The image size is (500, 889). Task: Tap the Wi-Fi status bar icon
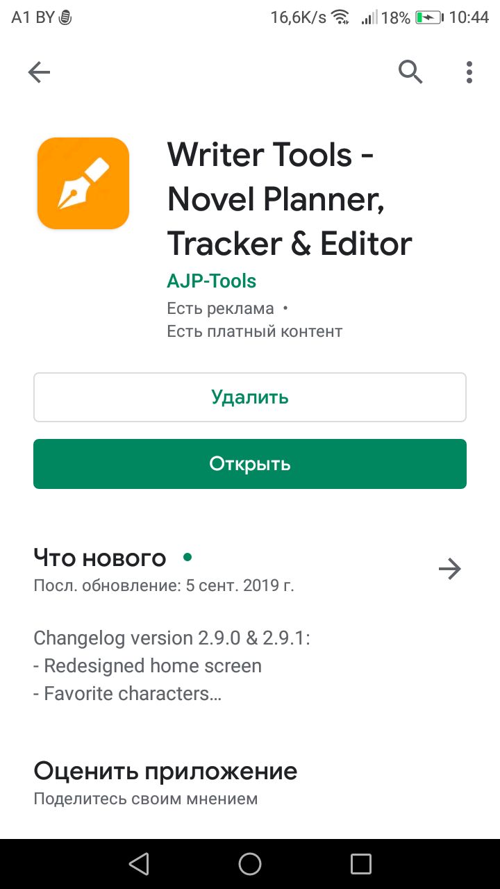(x=340, y=17)
